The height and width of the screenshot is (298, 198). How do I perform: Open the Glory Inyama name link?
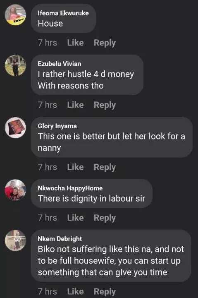(x=57, y=126)
